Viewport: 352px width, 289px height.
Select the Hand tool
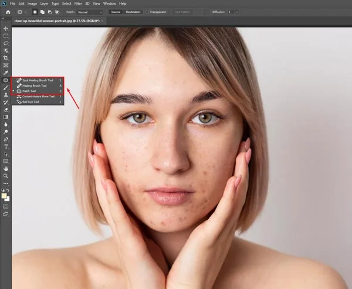6,168
